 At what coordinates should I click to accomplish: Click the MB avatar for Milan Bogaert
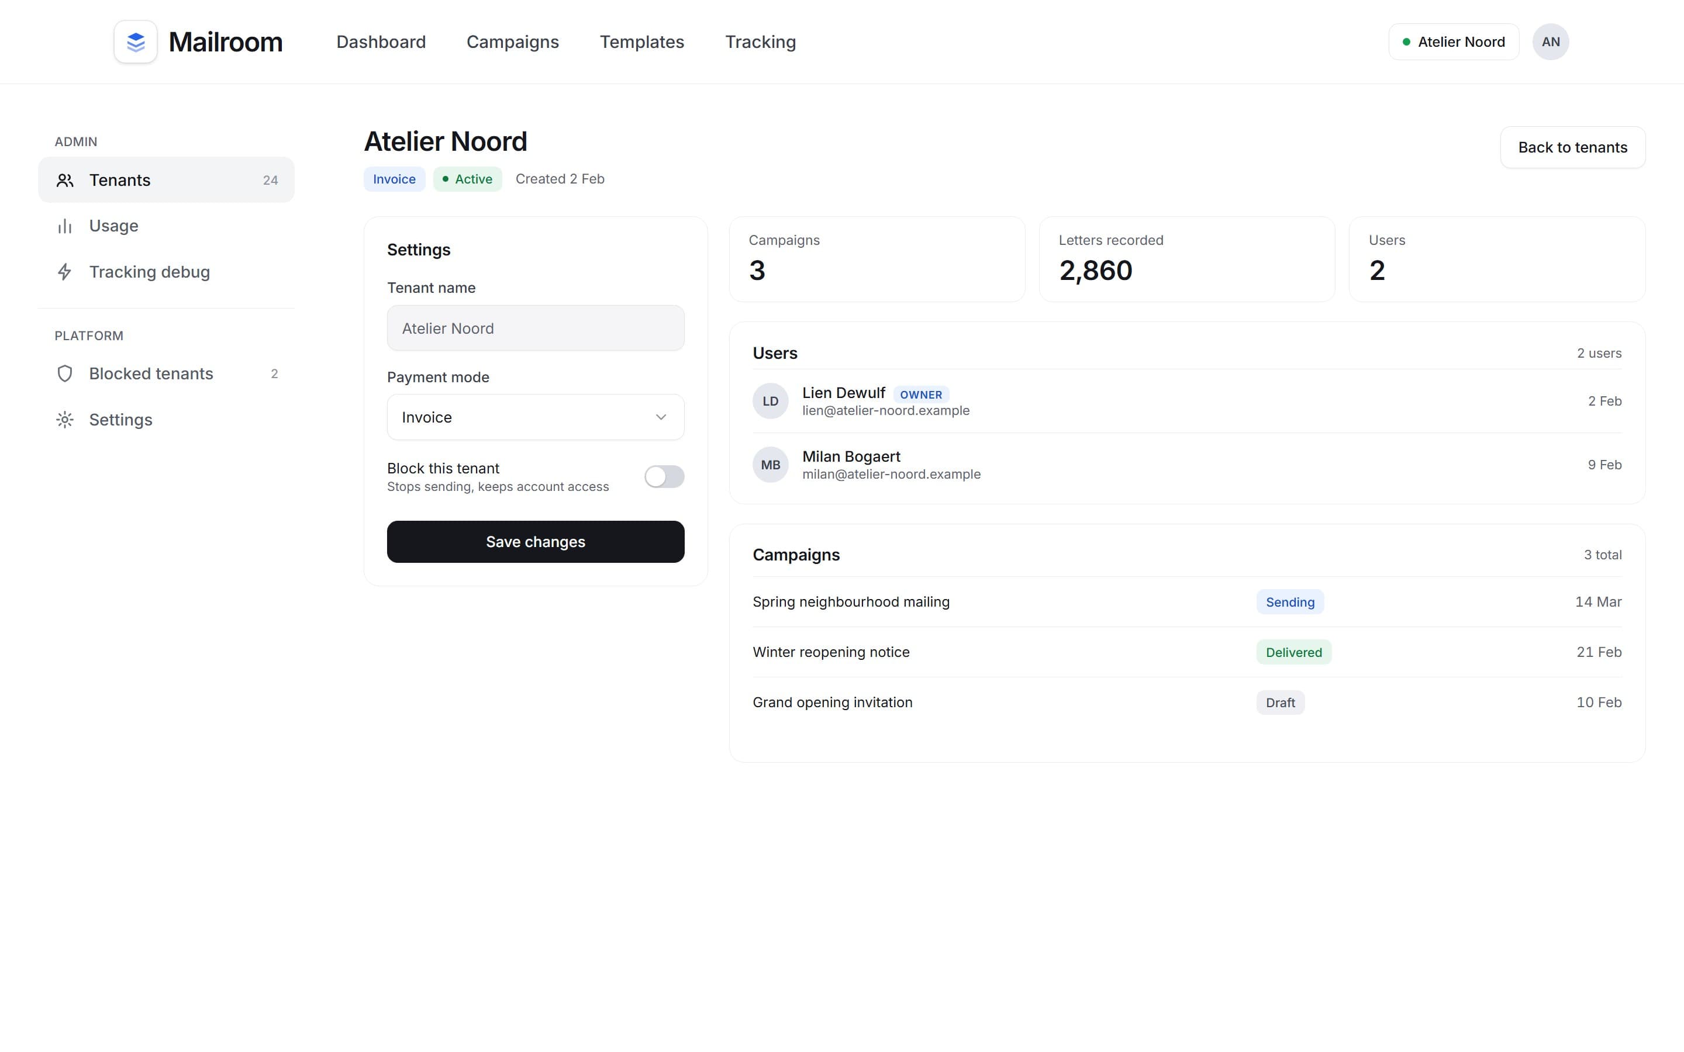pos(770,465)
